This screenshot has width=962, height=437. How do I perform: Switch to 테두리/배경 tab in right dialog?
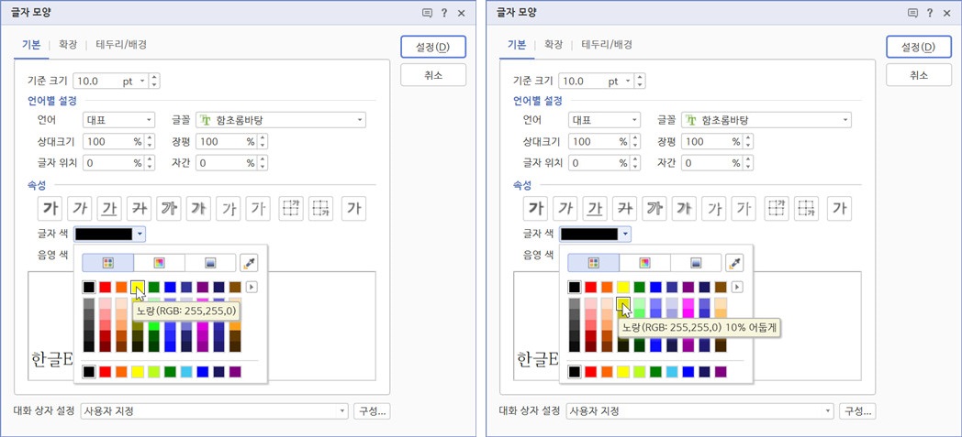(x=608, y=45)
